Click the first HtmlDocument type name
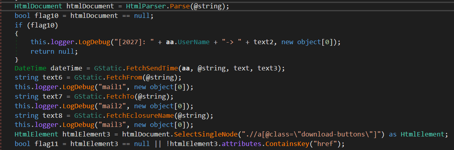The width and height of the screenshot is (454, 150). tap(39, 6)
